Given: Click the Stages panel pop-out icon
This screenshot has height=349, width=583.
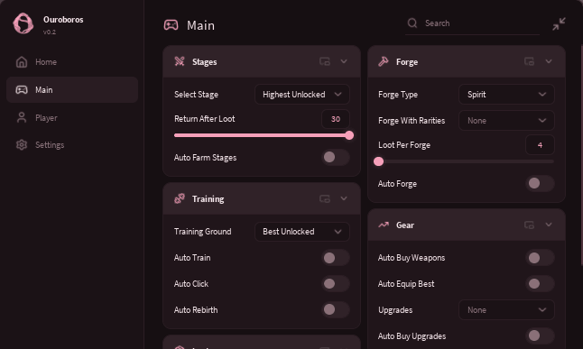Looking at the screenshot, I should tap(325, 61).
